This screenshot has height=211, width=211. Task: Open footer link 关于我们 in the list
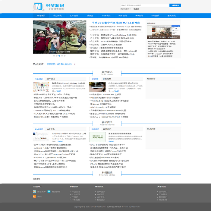pos(163,192)
